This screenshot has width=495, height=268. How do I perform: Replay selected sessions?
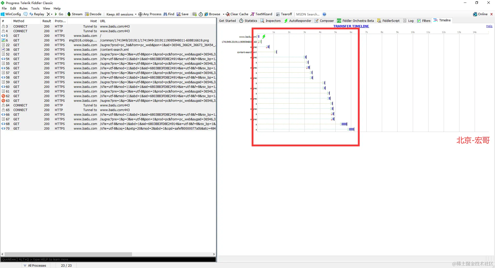click(37, 14)
